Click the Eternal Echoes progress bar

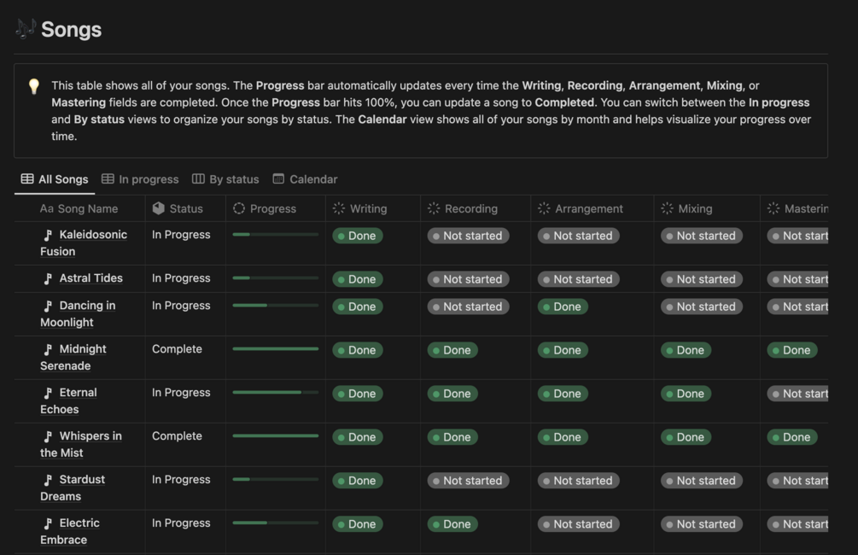point(275,393)
